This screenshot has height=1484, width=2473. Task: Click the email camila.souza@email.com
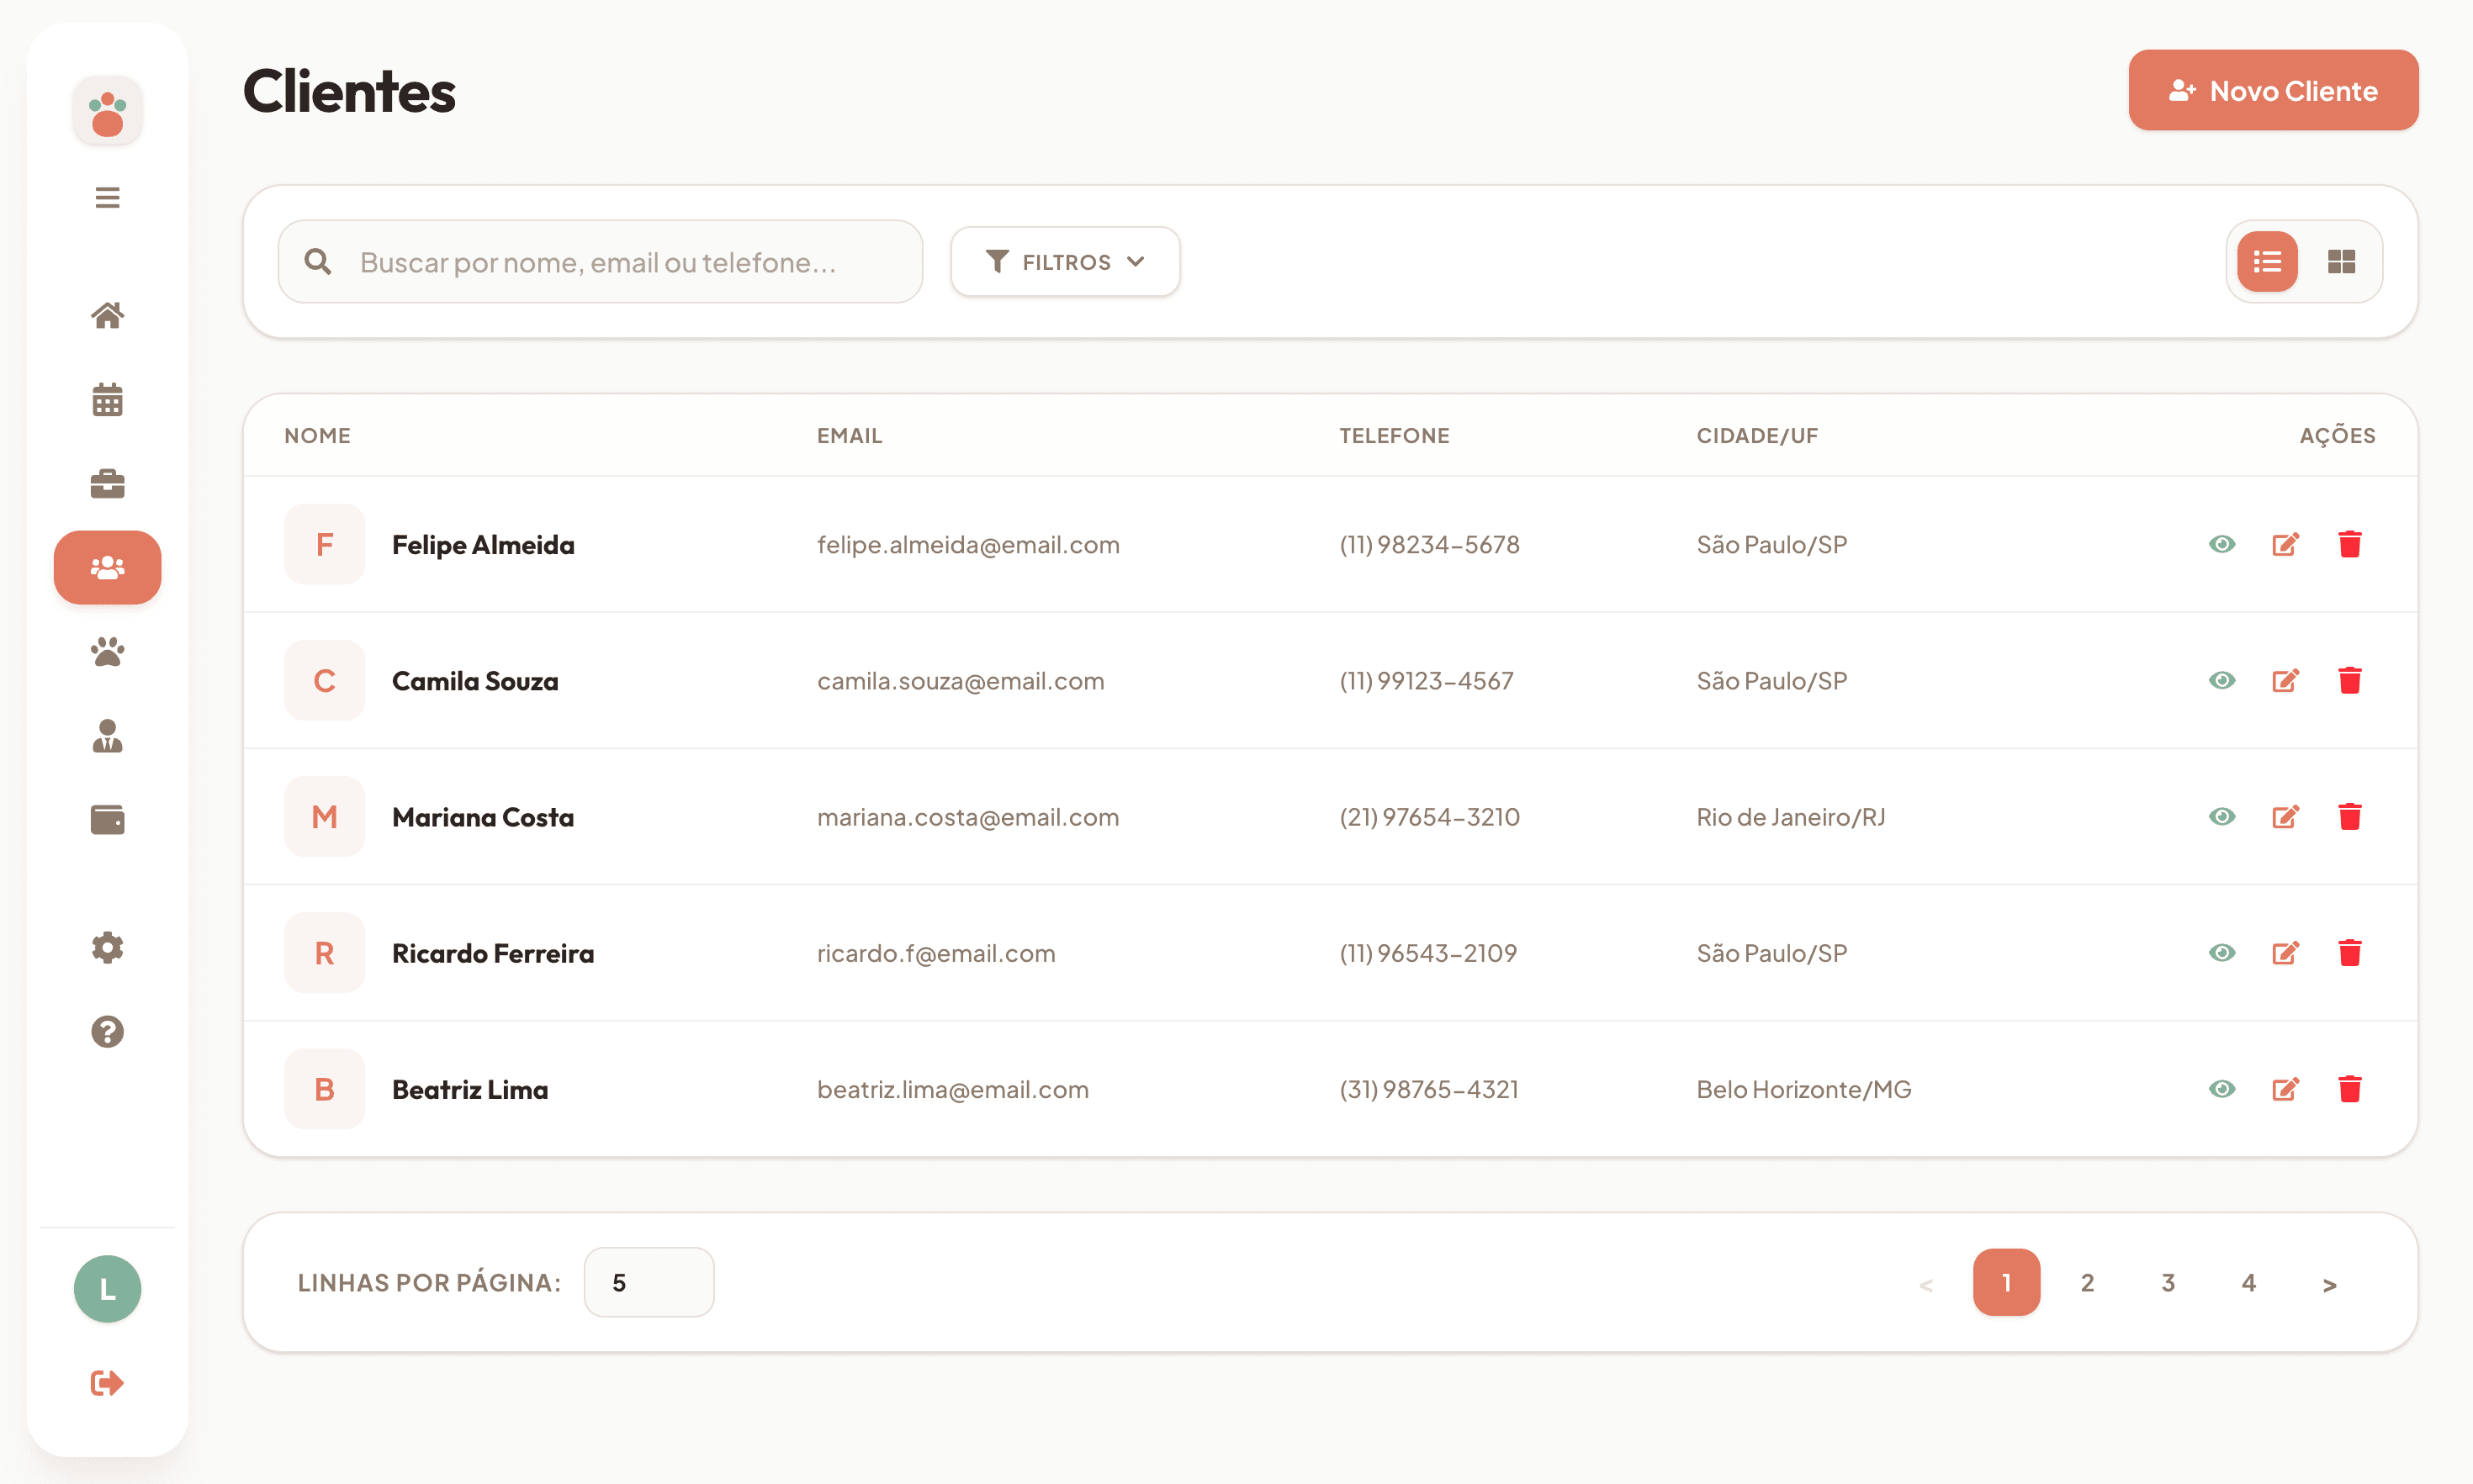[961, 680]
